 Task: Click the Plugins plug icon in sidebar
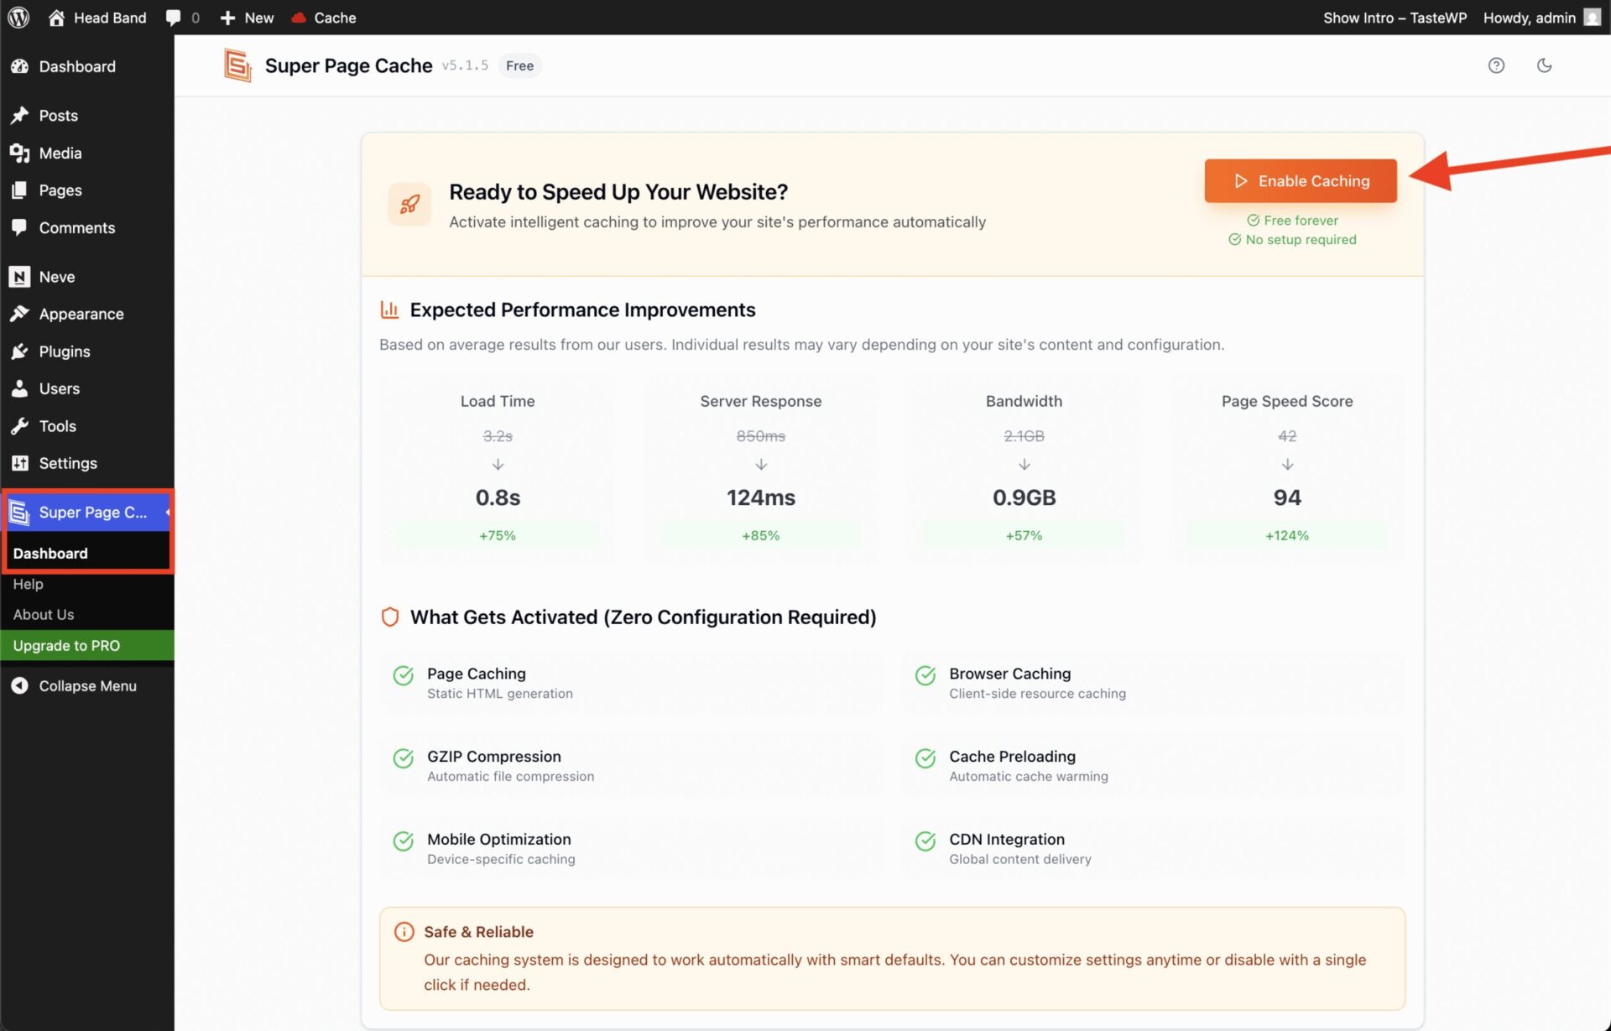[20, 351]
